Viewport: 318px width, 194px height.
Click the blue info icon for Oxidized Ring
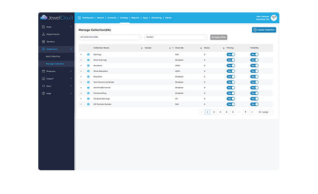pos(88,93)
